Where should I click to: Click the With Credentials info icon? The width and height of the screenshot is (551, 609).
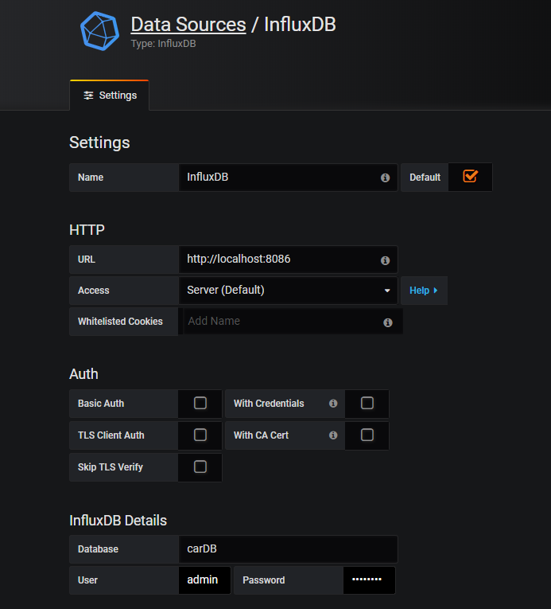(333, 403)
